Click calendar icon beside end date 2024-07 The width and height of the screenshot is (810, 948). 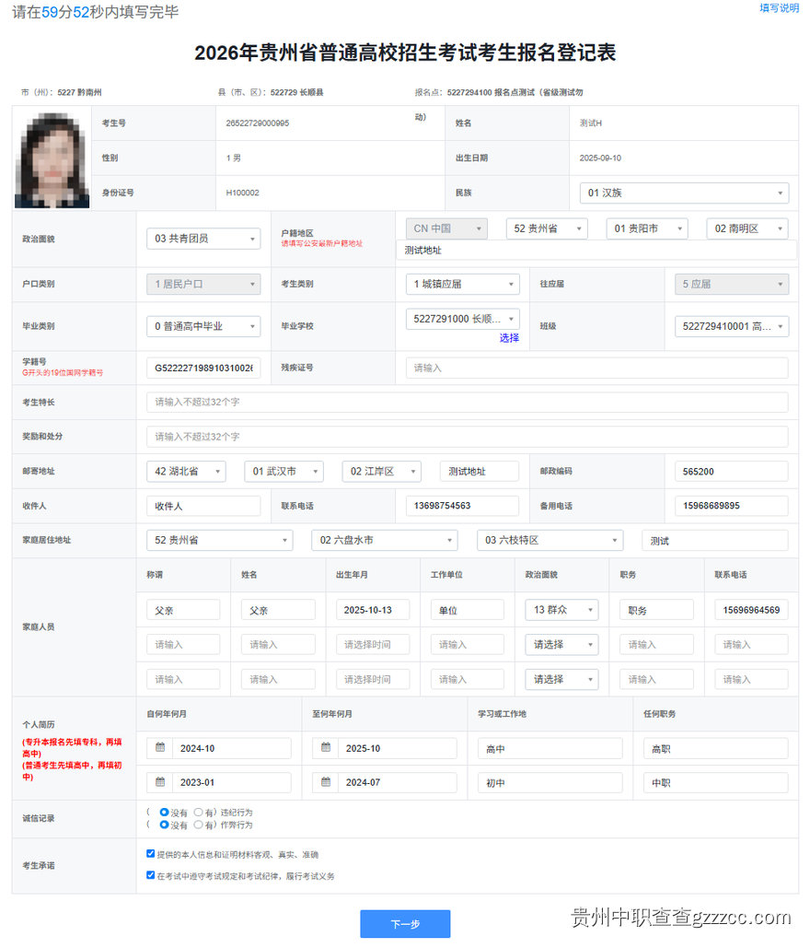[326, 782]
